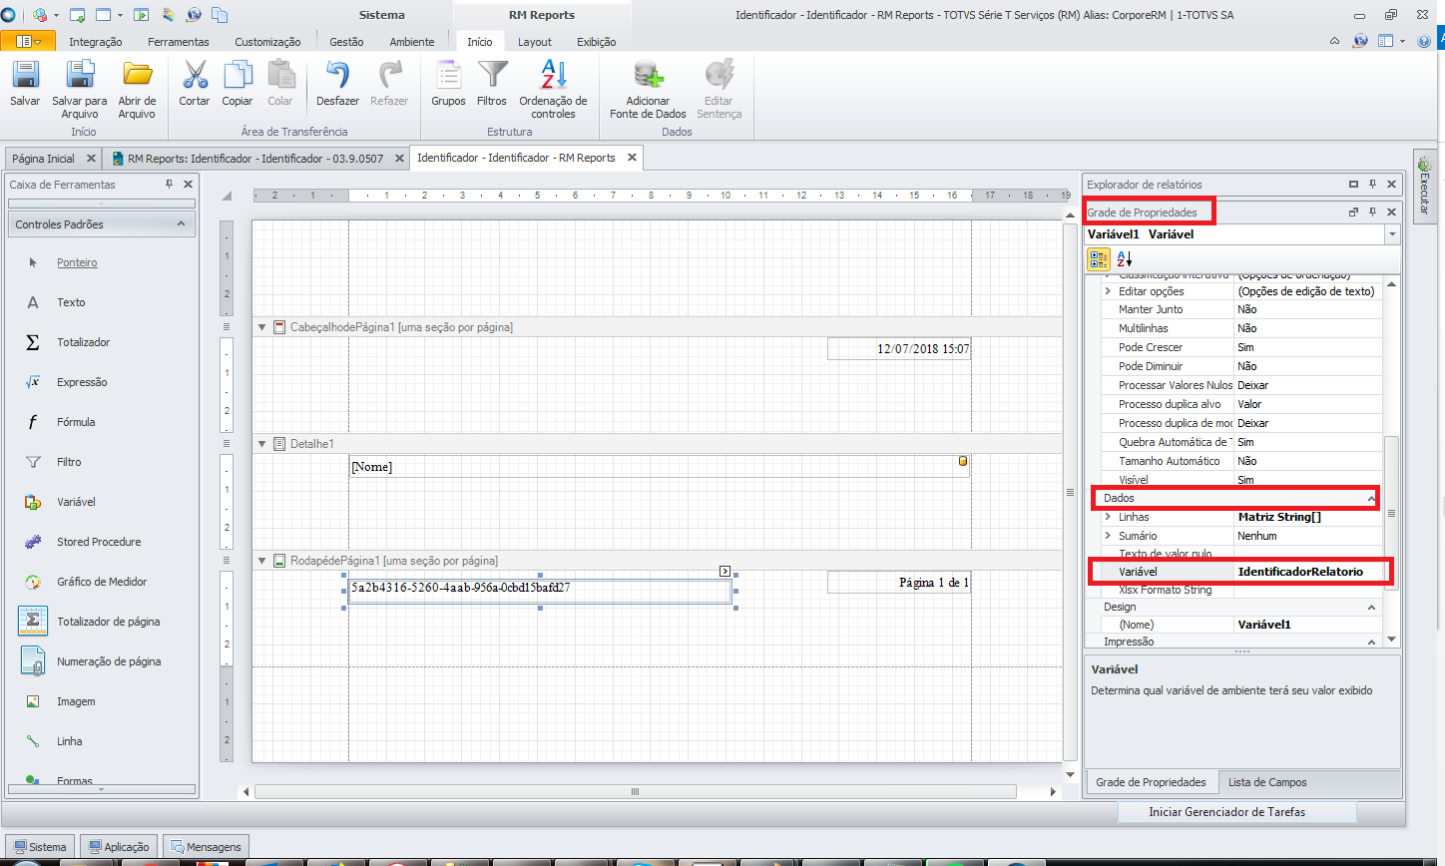The image size is (1445, 866).
Task: Switch to the Exibição ribbon tab
Action: tap(597, 42)
